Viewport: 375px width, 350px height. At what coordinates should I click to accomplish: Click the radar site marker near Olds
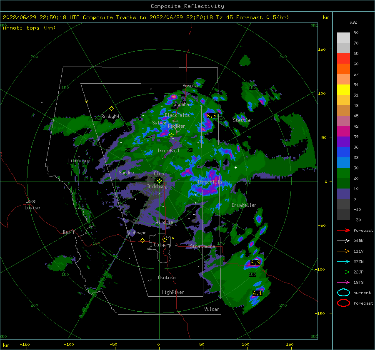pos(159,181)
